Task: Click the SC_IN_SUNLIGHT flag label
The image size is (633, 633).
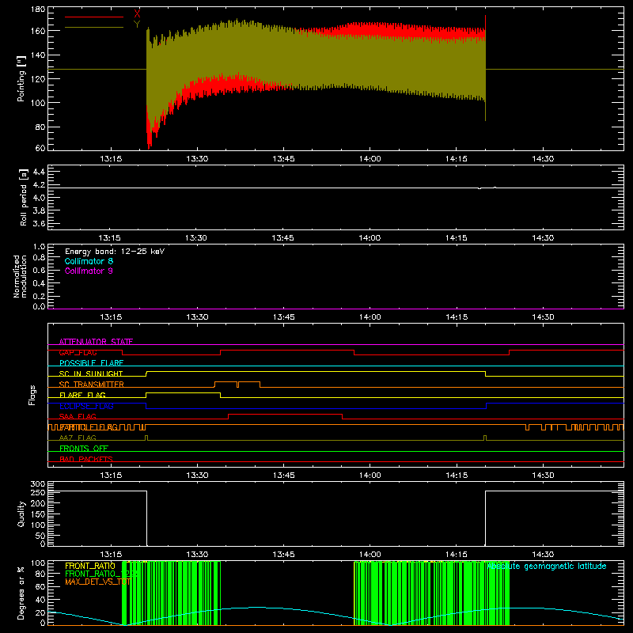Action: pyautogui.click(x=91, y=373)
